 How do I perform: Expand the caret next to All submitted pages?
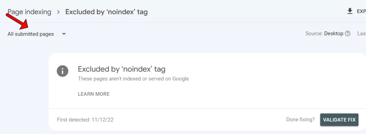(x=64, y=34)
